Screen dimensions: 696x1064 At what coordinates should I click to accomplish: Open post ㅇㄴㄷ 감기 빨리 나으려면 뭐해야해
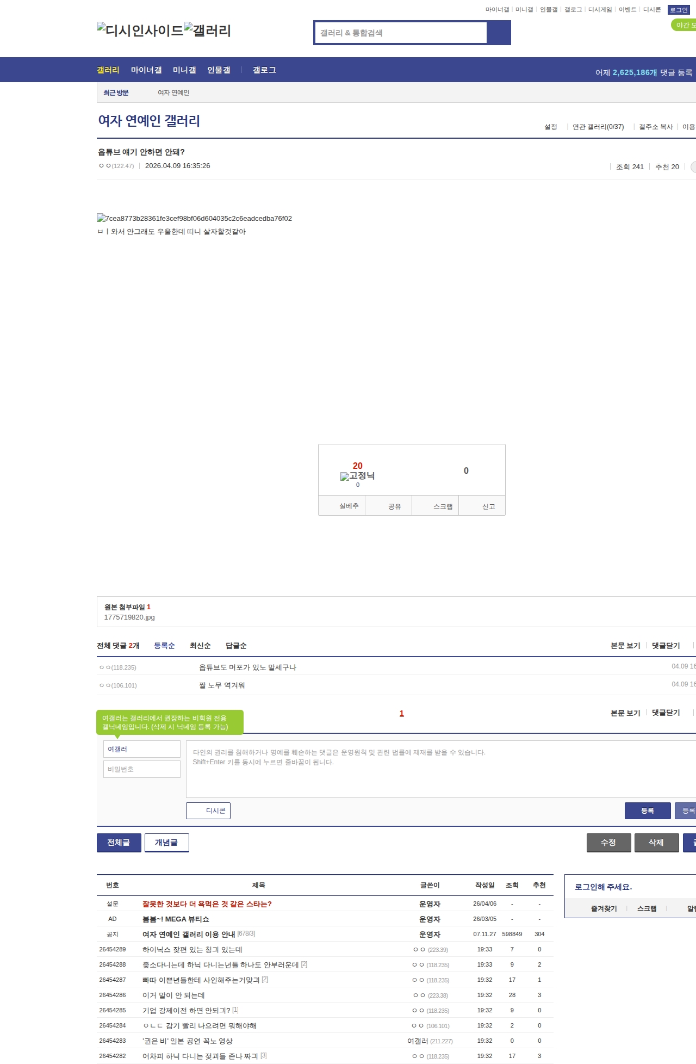(x=200, y=1026)
